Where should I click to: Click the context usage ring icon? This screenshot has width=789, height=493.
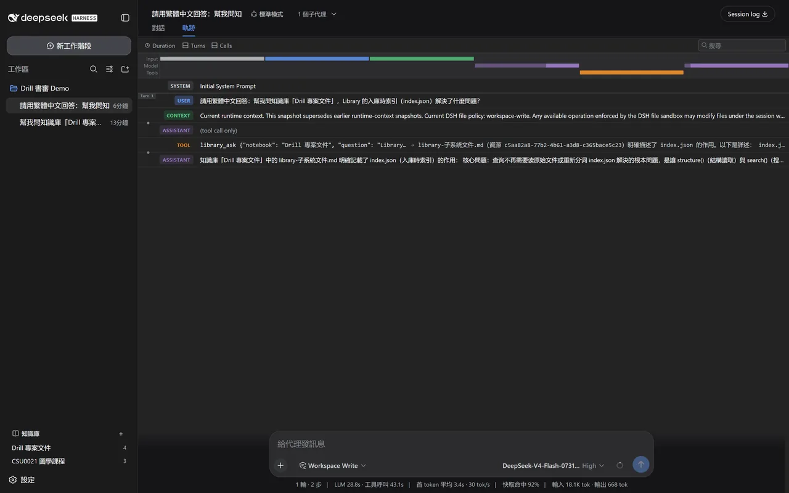619,465
